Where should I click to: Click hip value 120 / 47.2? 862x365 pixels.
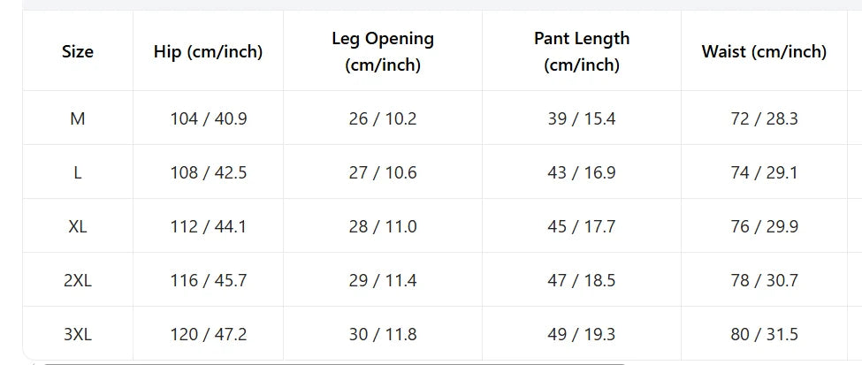click(x=209, y=334)
